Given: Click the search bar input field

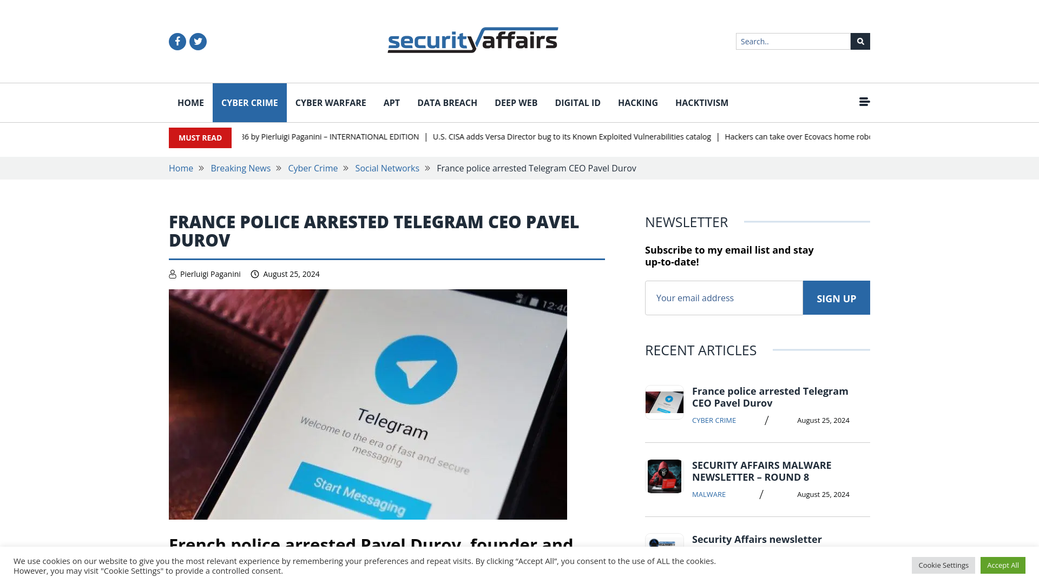Looking at the screenshot, I should tap(792, 41).
